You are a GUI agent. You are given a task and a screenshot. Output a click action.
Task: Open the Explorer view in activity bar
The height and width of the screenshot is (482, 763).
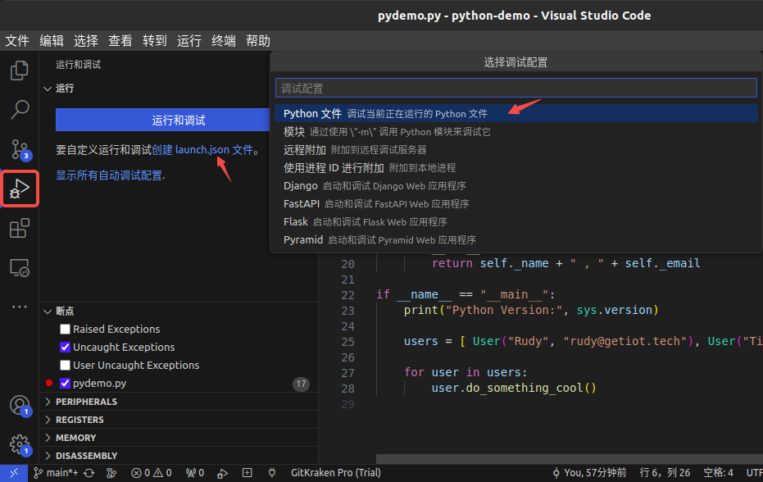19,70
